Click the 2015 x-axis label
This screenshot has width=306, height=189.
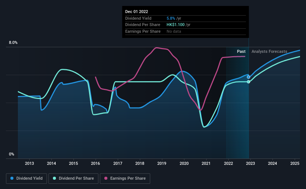pyautogui.click(x=73, y=163)
